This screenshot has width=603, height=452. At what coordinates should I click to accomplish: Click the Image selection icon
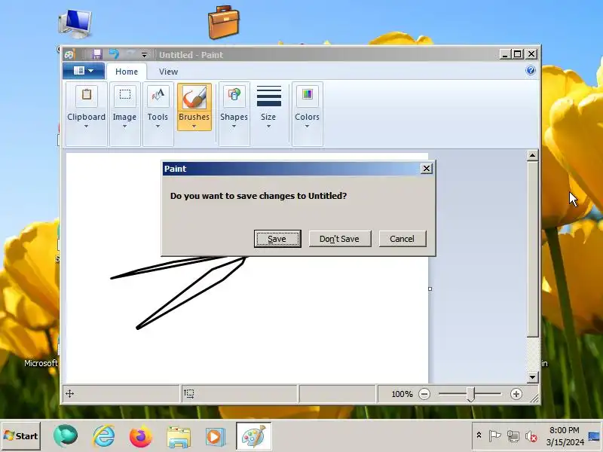click(124, 95)
